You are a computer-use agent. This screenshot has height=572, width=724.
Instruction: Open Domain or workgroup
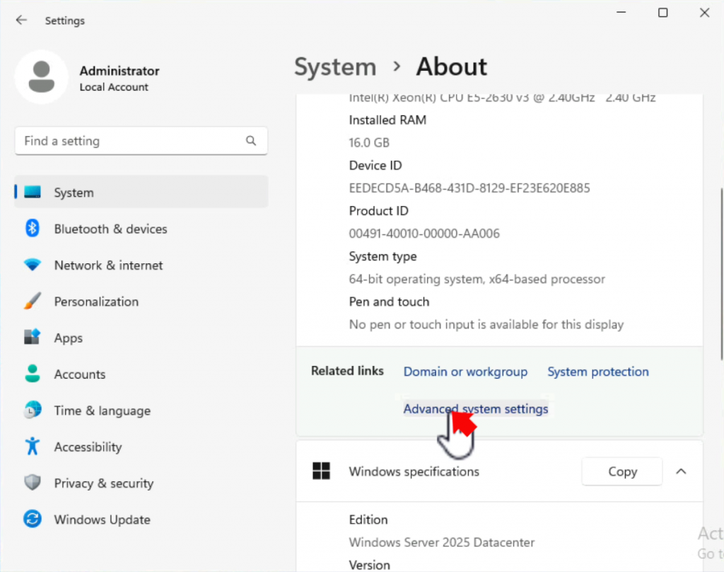[x=465, y=371]
